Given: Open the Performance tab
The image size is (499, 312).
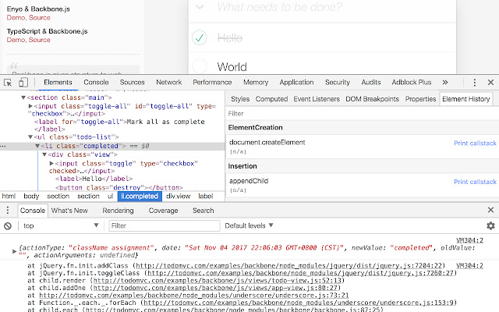Looking at the screenshot, I should tap(212, 83).
